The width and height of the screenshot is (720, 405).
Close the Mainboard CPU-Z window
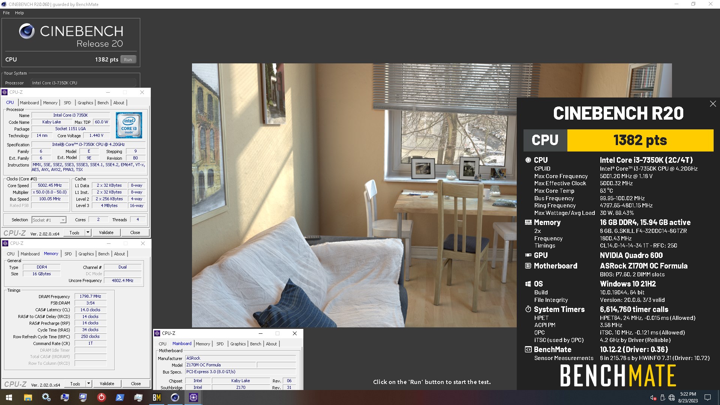tap(295, 333)
